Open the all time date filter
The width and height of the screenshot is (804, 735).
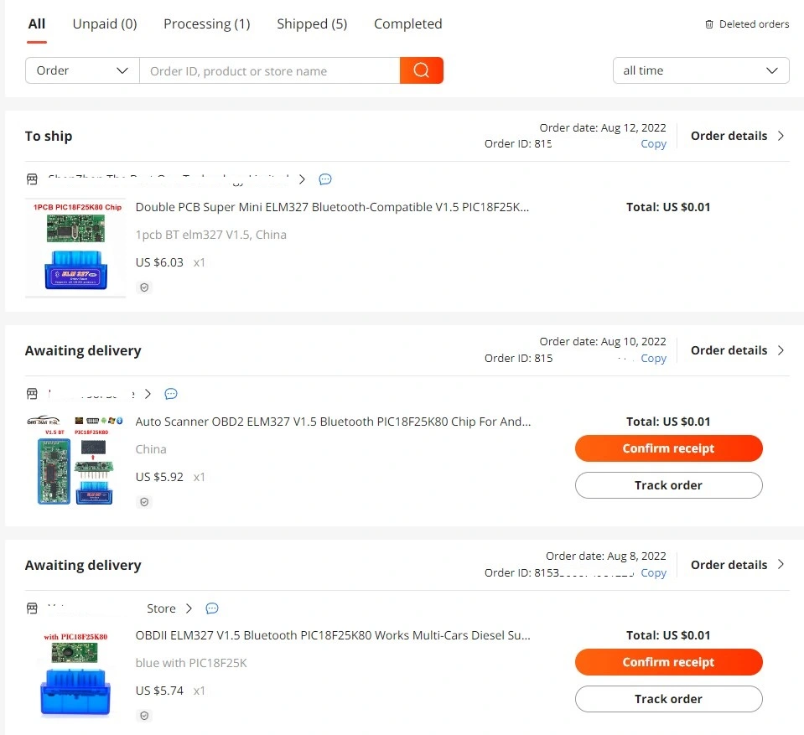click(700, 70)
